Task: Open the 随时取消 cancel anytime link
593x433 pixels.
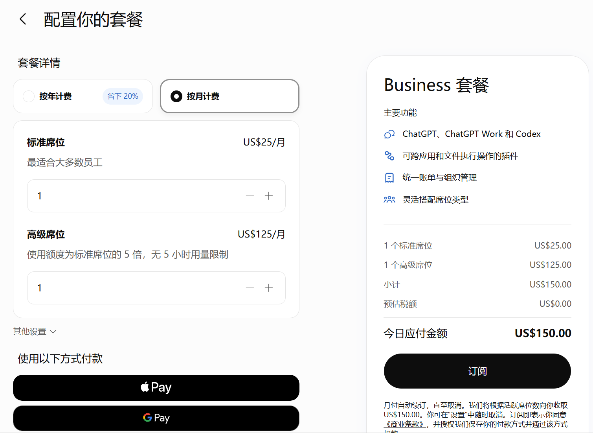Action: click(488, 415)
